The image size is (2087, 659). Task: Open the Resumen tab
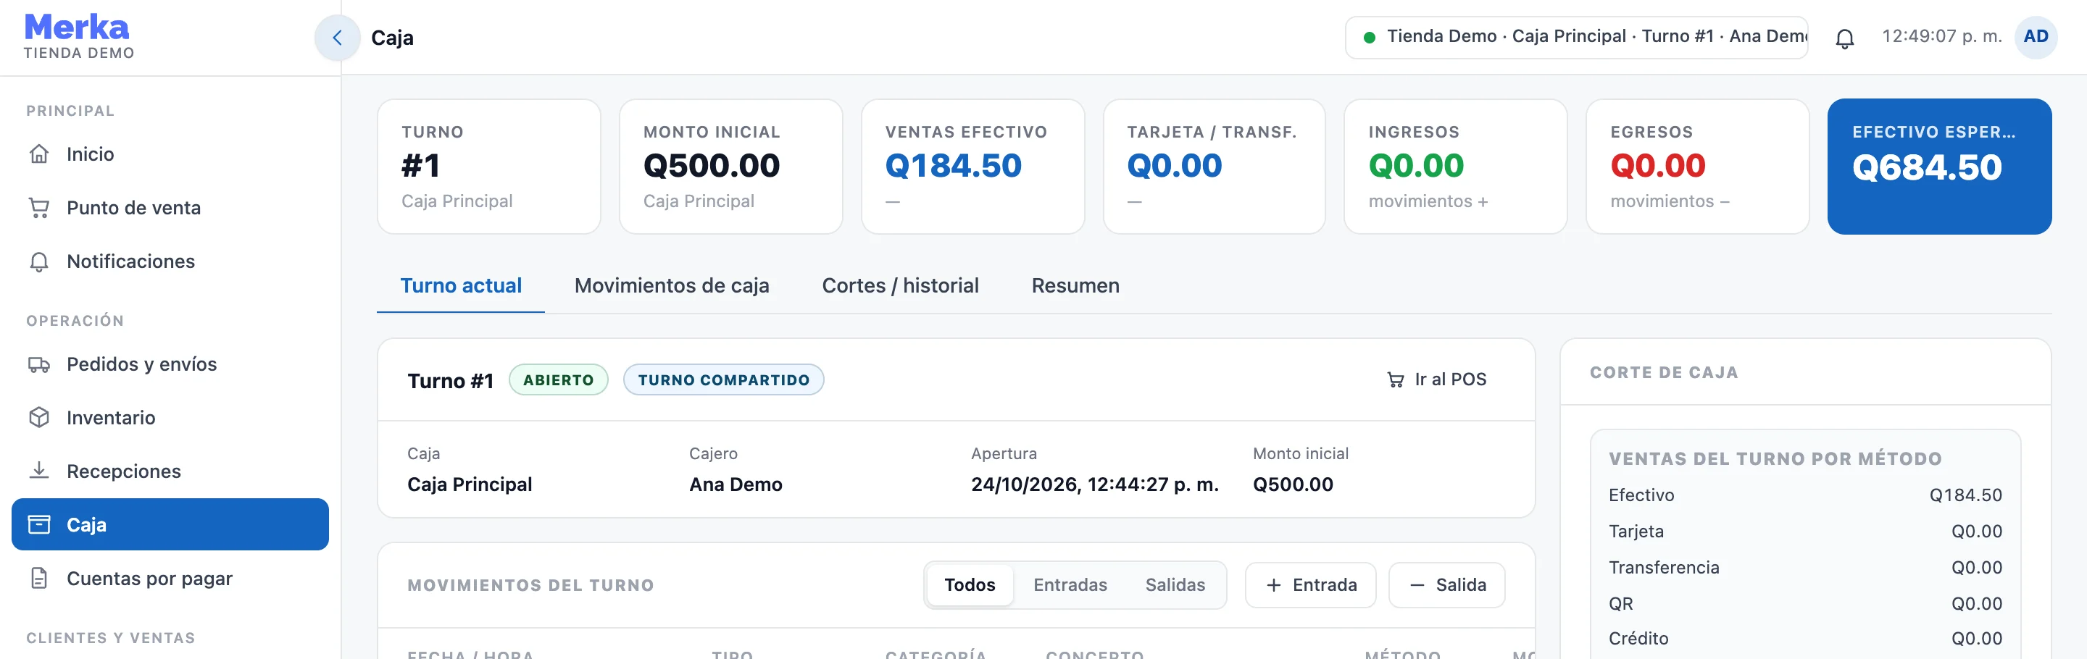pos(1075,286)
